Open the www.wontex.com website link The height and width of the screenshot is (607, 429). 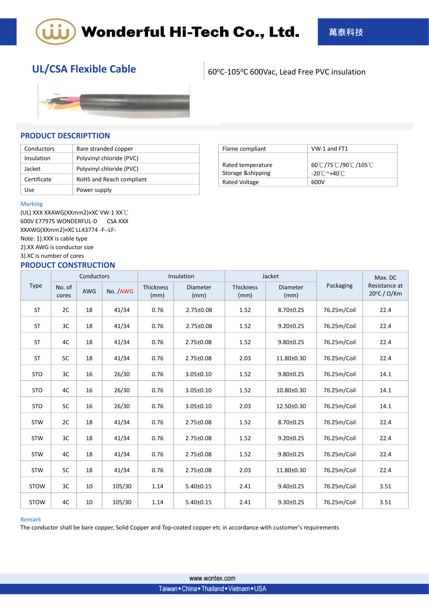pyautogui.click(x=212, y=578)
